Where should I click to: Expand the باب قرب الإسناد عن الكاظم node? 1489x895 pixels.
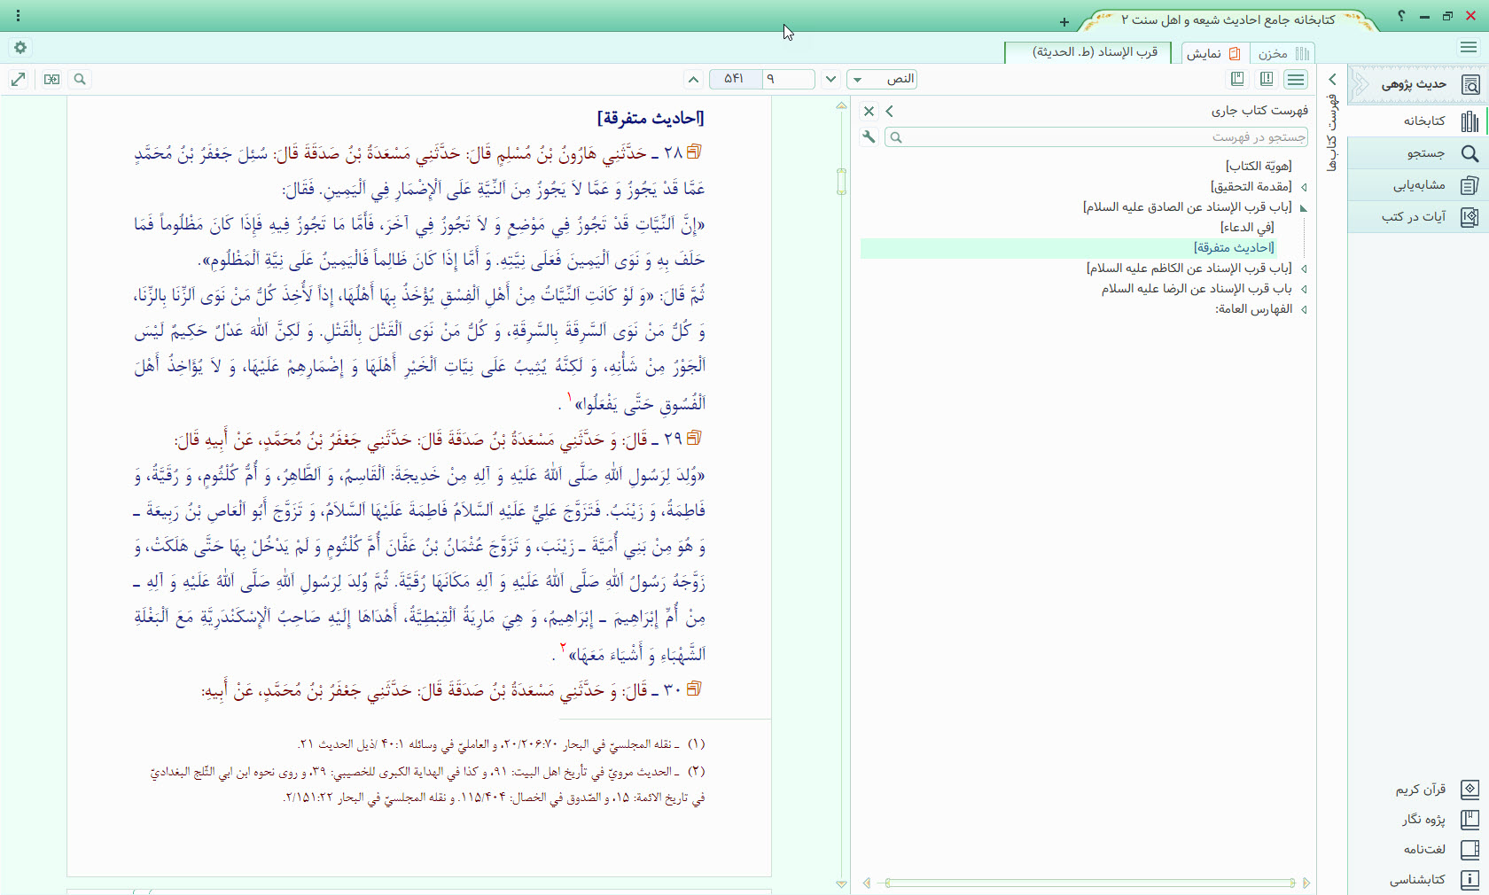pyautogui.click(x=1304, y=268)
